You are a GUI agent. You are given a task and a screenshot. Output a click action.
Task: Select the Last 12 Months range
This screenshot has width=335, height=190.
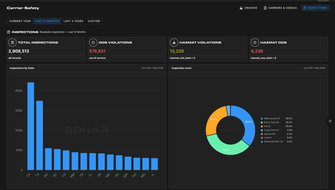coord(47,21)
